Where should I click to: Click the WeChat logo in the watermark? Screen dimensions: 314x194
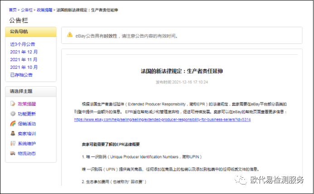239,180
